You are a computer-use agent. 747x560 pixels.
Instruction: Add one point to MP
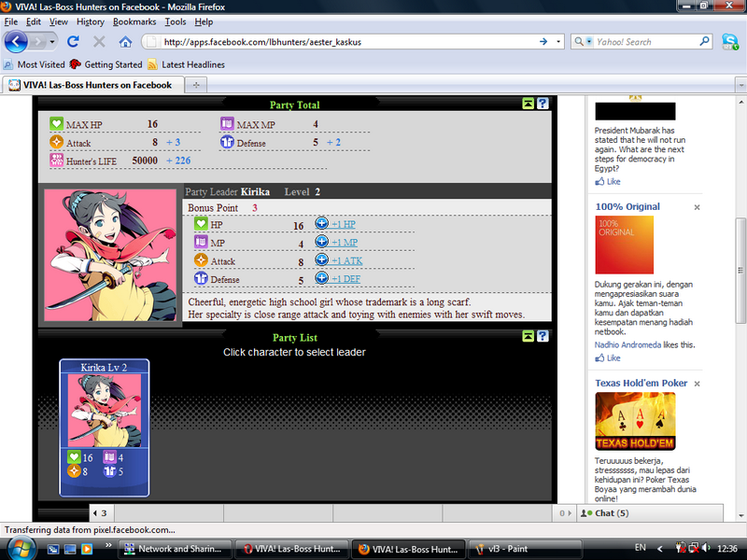pyautogui.click(x=345, y=243)
